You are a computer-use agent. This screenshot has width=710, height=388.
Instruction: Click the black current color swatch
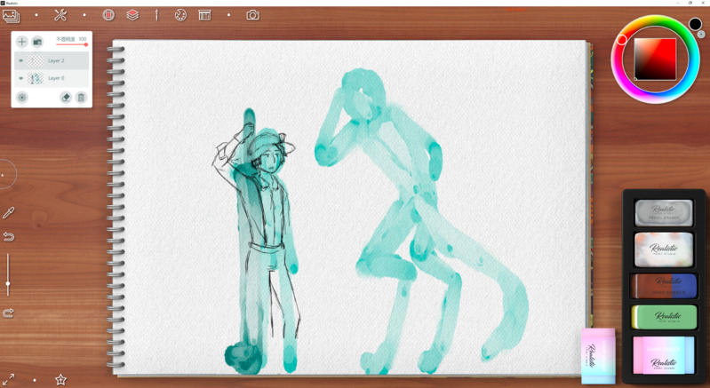click(x=695, y=24)
